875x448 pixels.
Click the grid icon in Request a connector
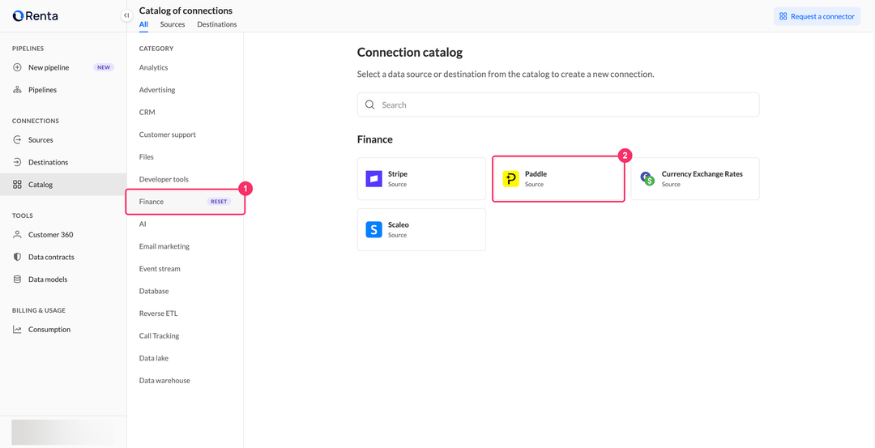(x=783, y=16)
